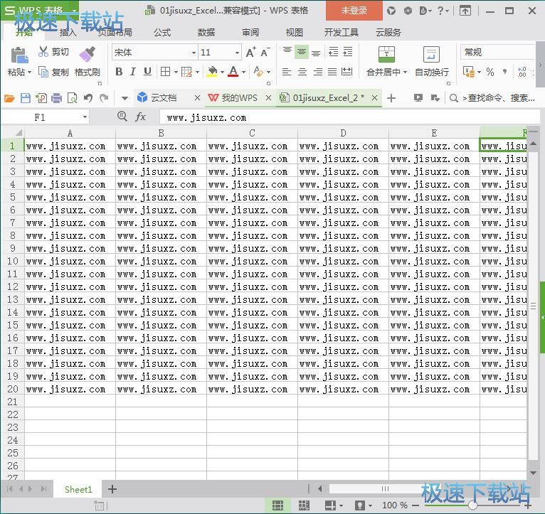Open number format dropdown 常规

(498, 53)
